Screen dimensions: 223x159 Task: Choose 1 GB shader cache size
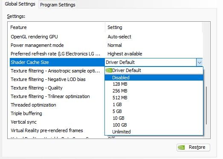(x=154, y=104)
